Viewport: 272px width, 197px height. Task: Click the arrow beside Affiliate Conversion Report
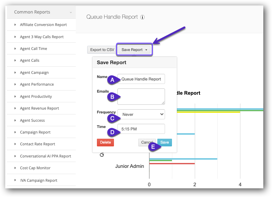point(15,25)
